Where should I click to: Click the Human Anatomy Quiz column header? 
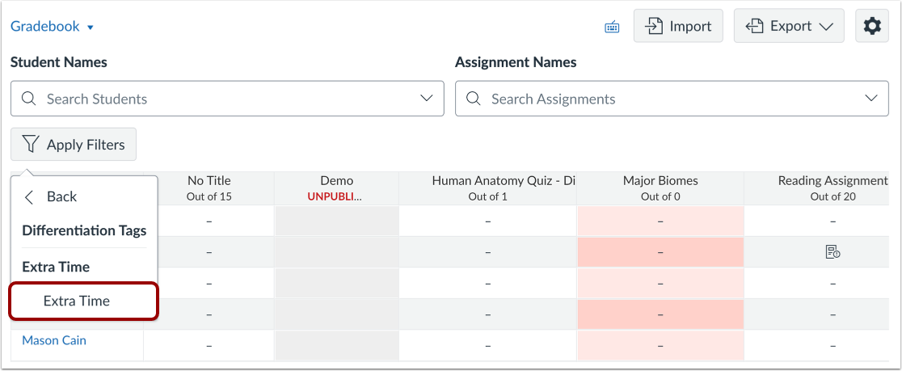pos(488,188)
